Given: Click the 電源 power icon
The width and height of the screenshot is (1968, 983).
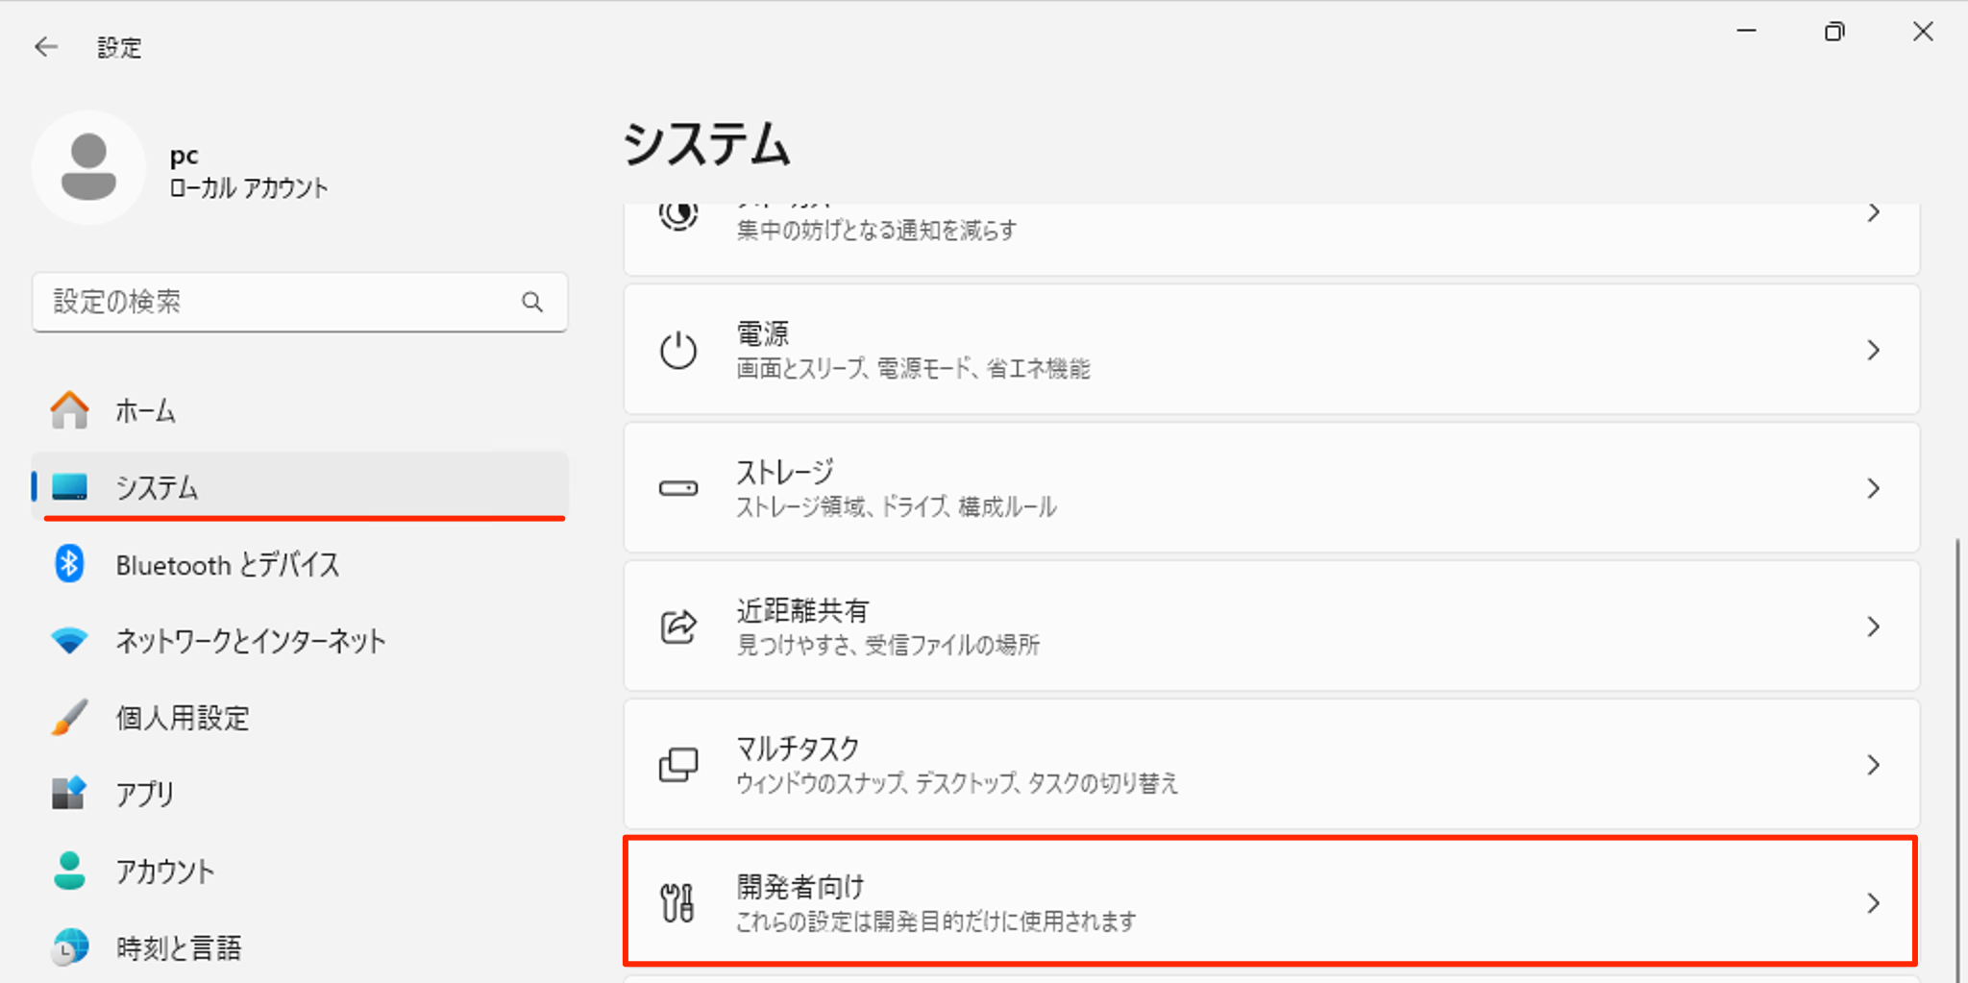Looking at the screenshot, I should point(678,351).
